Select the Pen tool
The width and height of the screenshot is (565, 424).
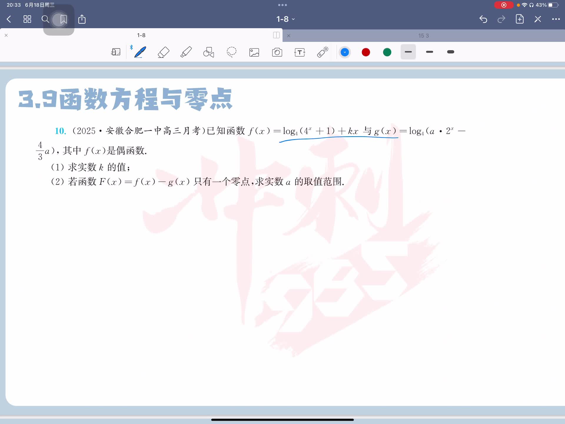[140, 52]
